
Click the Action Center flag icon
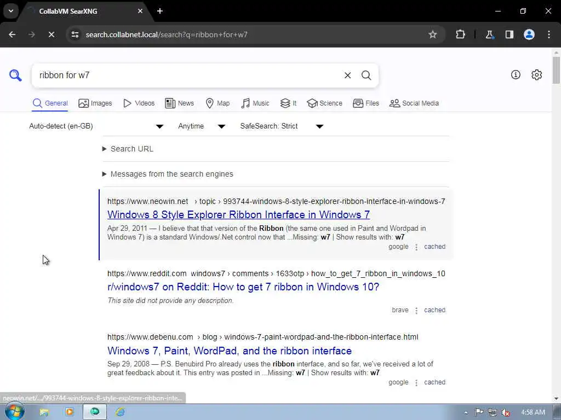point(479,412)
